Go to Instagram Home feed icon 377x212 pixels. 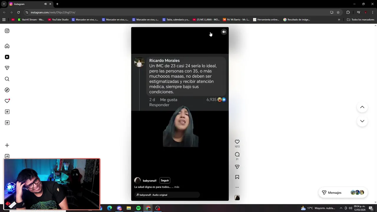click(x=7, y=46)
